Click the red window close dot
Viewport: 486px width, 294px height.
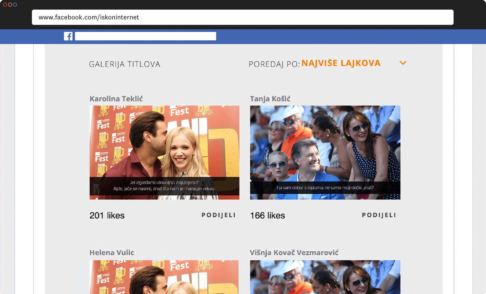(x=5, y=5)
